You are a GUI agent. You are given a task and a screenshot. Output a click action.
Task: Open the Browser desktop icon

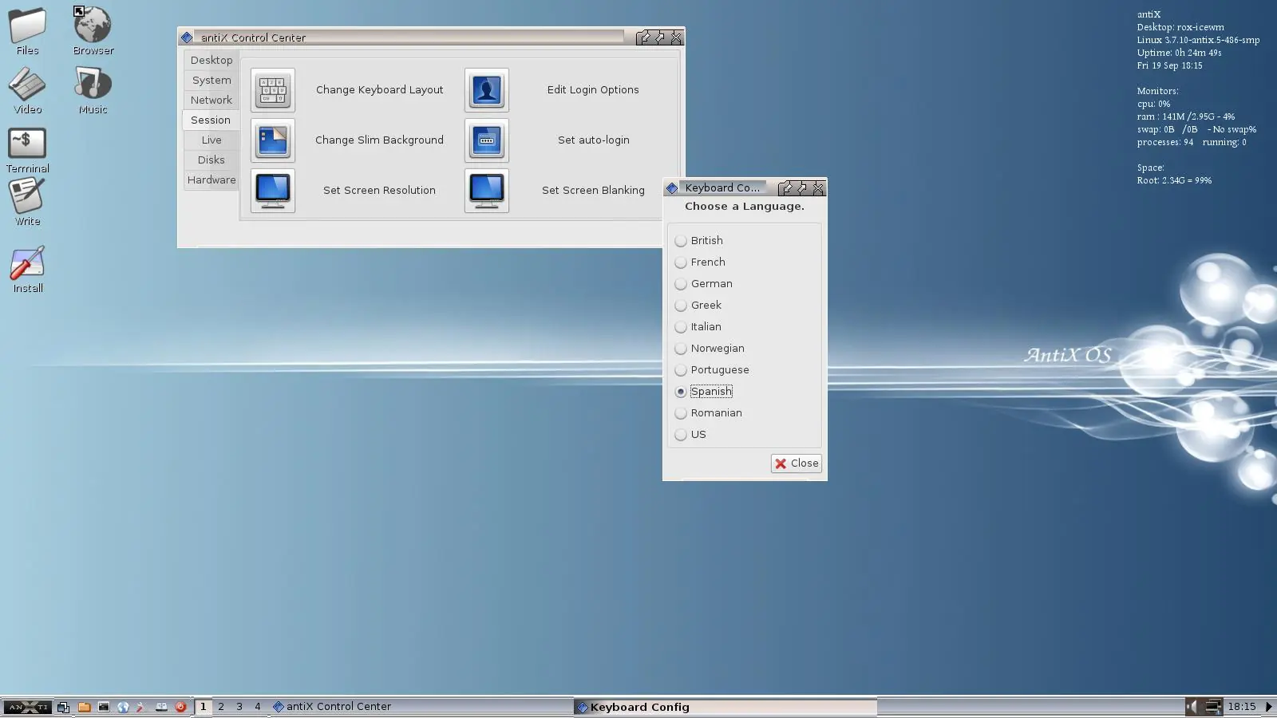(93, 30)
